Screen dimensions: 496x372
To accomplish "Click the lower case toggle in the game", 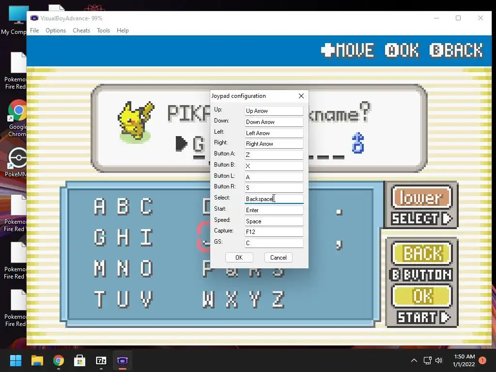I will pyautogui.click(x=422, y=198).
